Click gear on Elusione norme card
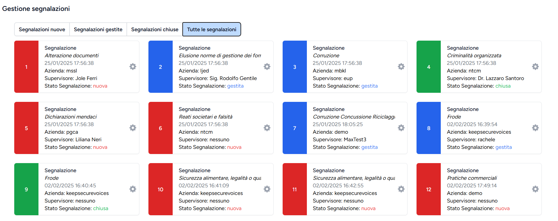558x221 pixels. click(267, 66)
